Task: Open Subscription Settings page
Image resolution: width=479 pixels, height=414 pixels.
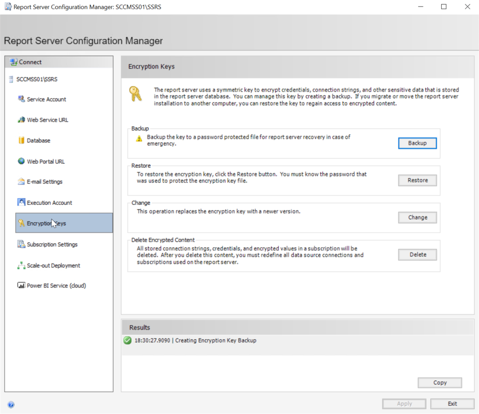Action: click(x=52, y=245)
